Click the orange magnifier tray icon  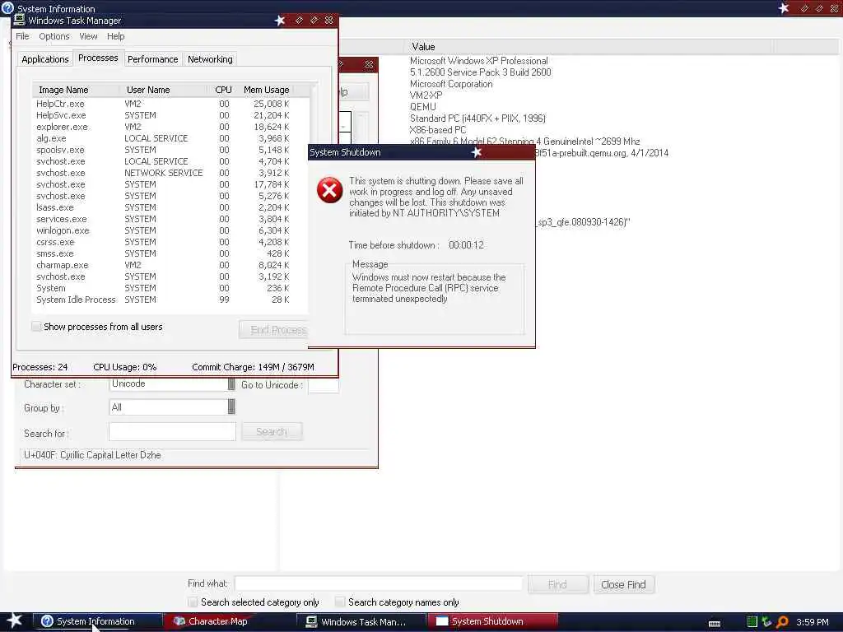[x=783, y=622]
